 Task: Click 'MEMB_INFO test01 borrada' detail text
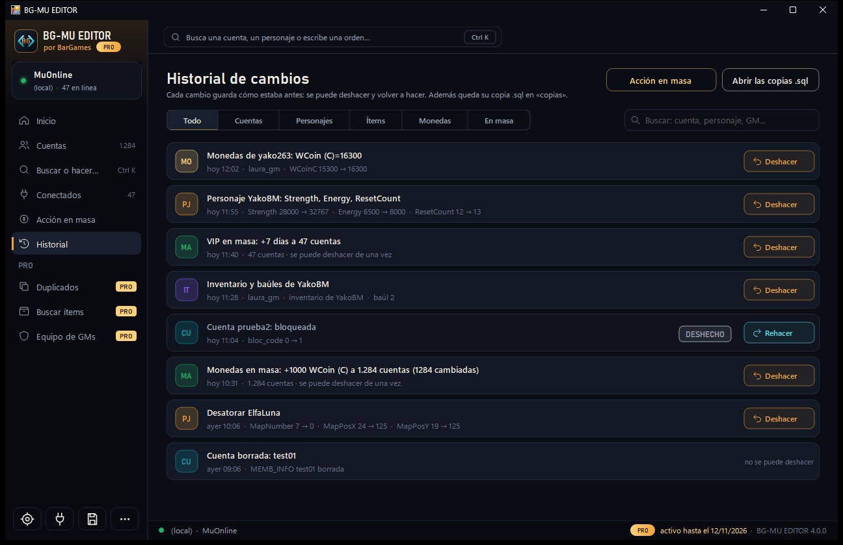[297, 469]
